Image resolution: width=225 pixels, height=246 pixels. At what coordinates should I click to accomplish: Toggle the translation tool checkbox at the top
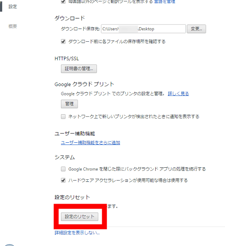coord(63,2)
